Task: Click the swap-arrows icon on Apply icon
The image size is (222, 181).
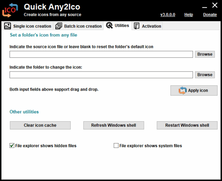Action: (x=183, y=90)
